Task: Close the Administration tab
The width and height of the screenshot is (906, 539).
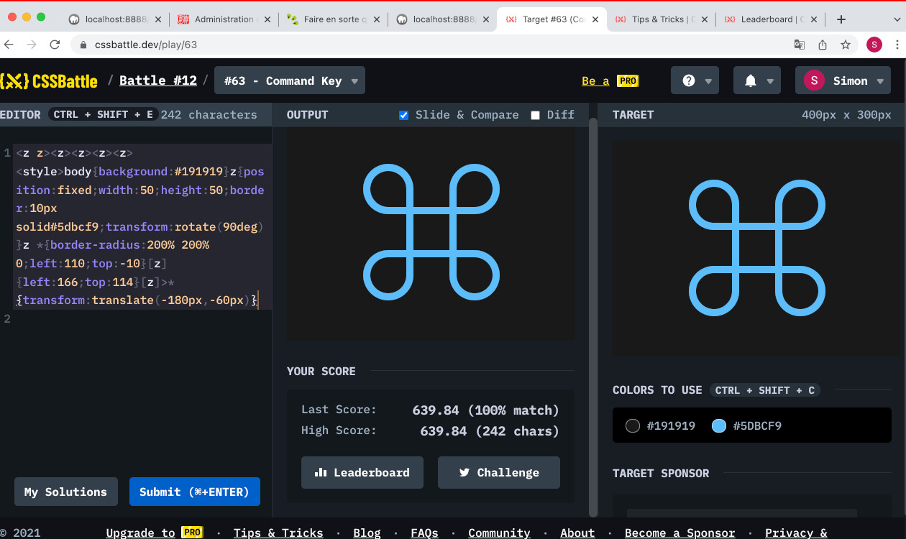Action: pos(267,19)
